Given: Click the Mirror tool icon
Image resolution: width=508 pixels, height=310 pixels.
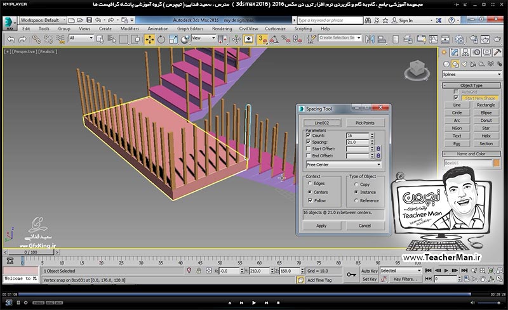Looking at the screenshot, I should (370, 39).
